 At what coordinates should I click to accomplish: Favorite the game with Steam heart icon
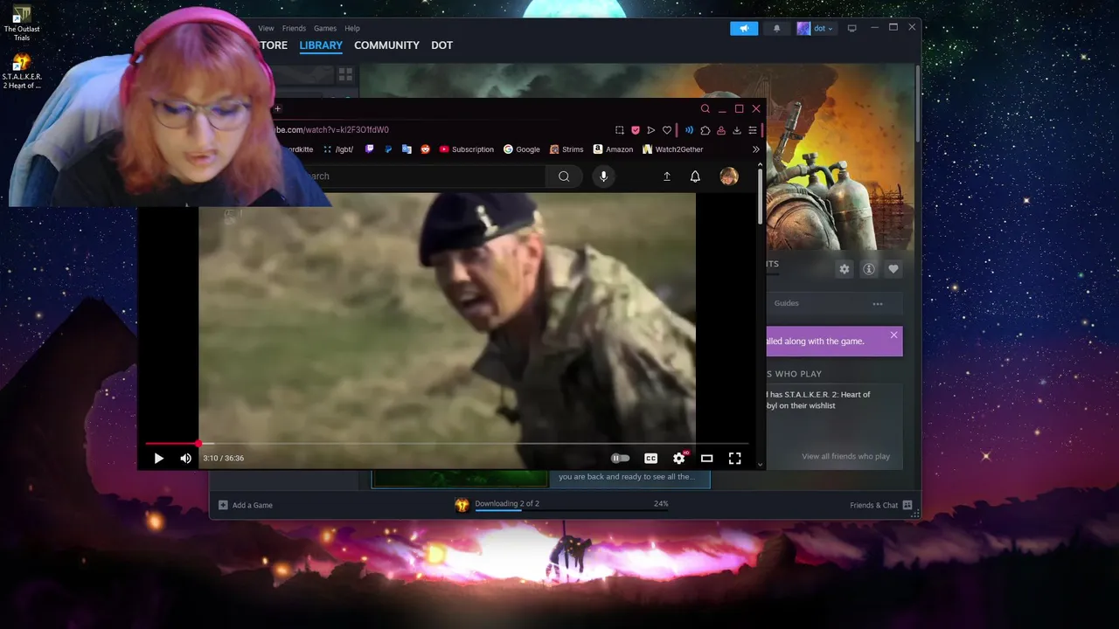[893, 269]
